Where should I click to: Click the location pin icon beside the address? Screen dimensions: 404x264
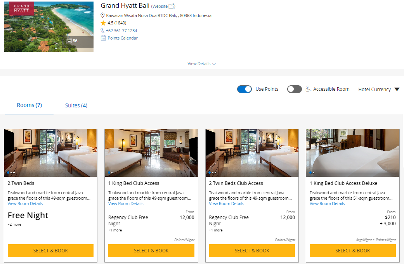pos(102,15)
